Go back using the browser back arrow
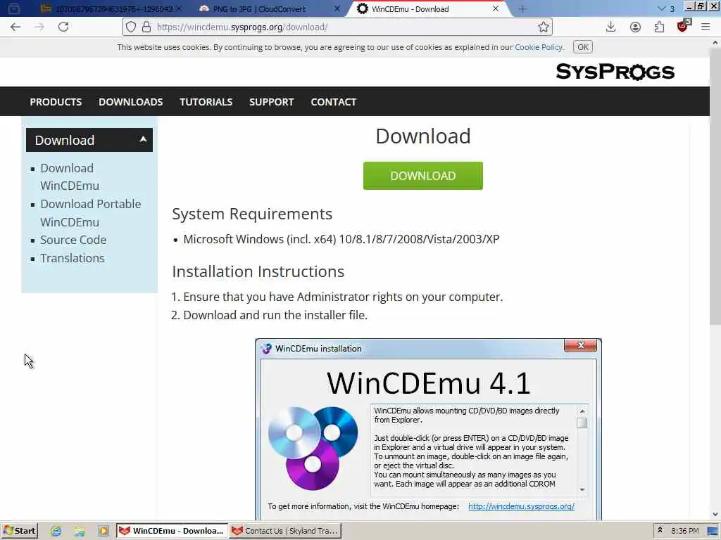 pyautogui.click(x=15, y=27)
